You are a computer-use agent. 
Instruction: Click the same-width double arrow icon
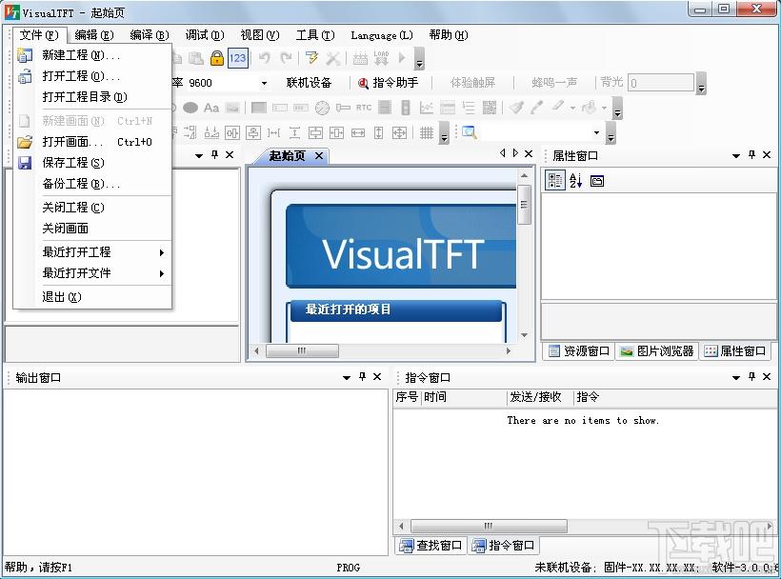click(357, 132)
